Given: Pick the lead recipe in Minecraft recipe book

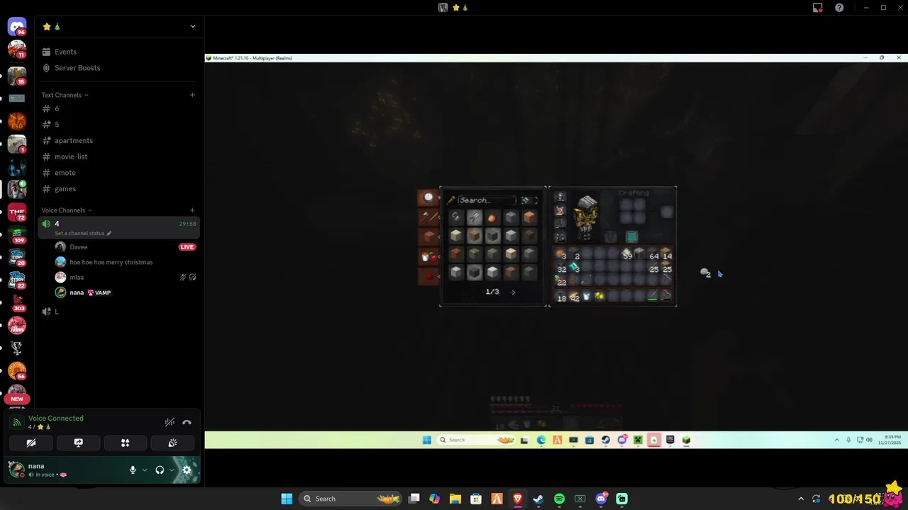Looking at the screenshot, I should (x=455, y=217).
